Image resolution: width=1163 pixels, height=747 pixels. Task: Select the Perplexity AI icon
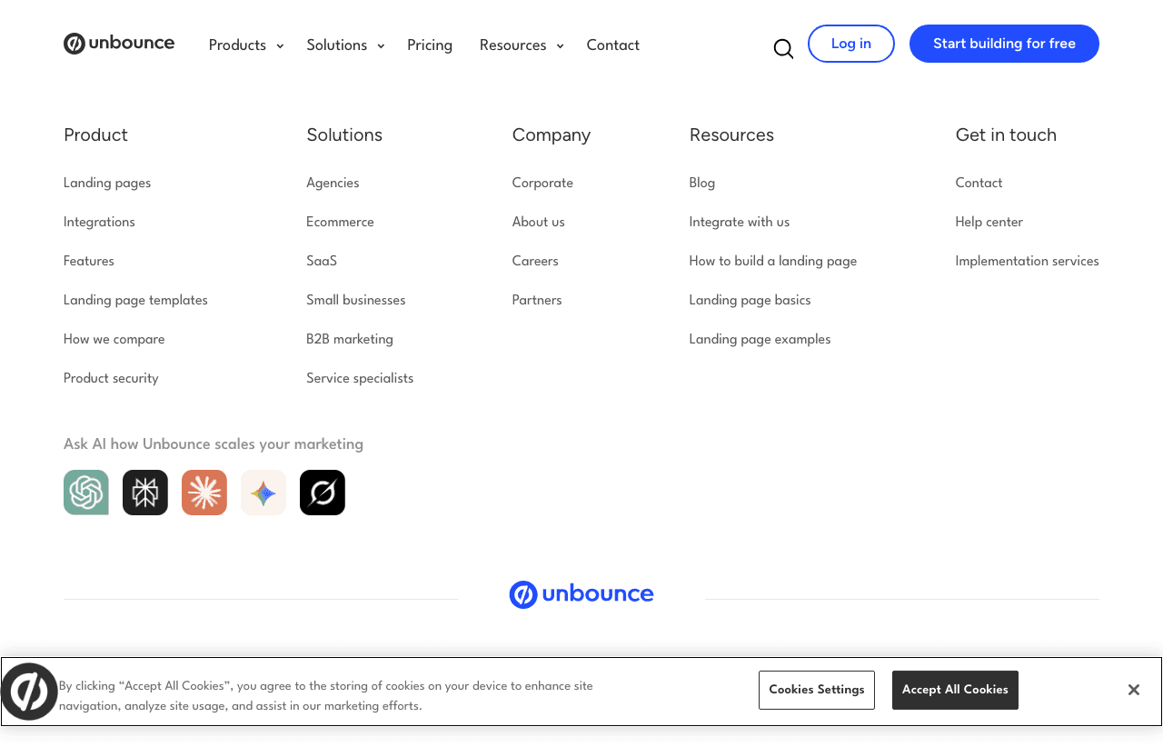(x=144, y=492)
